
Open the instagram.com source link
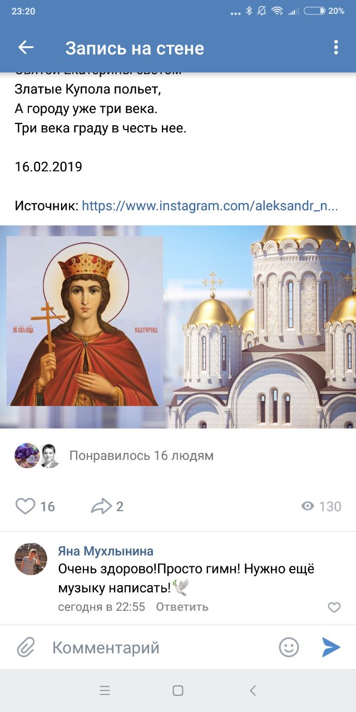pyautogui.click(x=210, y=206)
